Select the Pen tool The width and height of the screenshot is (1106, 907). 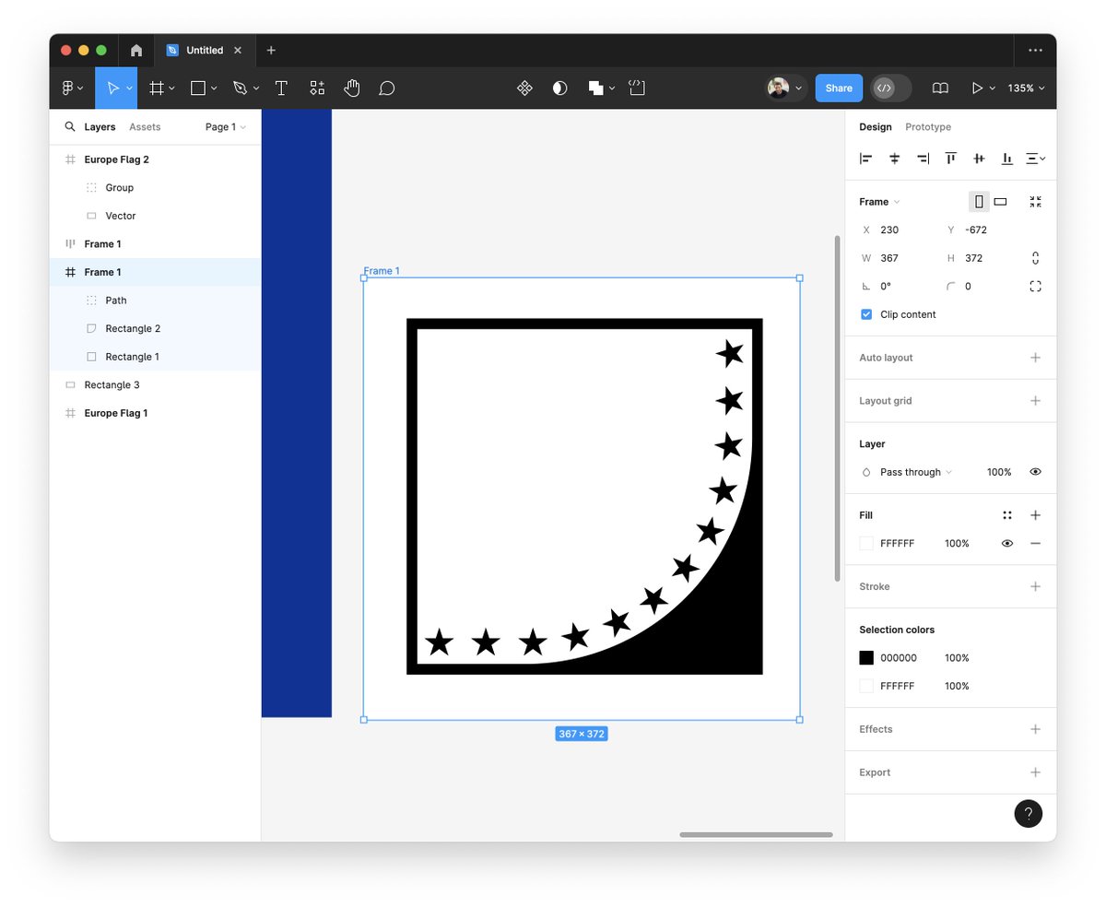[241, 88]
